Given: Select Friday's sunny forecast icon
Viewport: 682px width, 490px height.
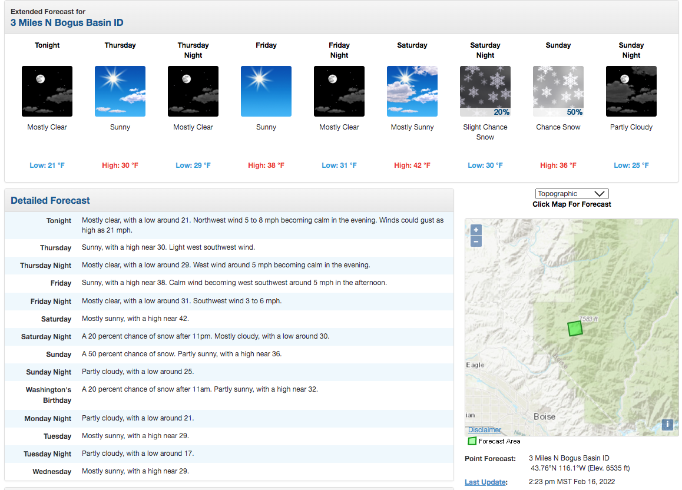Looking at the screenshot, I should pos(266,91).
